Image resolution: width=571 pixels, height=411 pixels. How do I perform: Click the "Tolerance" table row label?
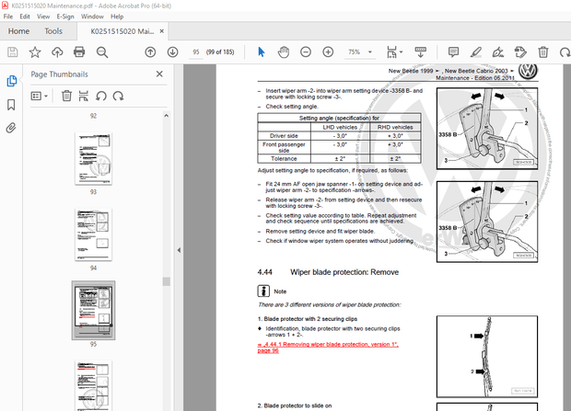coord(284,159)
